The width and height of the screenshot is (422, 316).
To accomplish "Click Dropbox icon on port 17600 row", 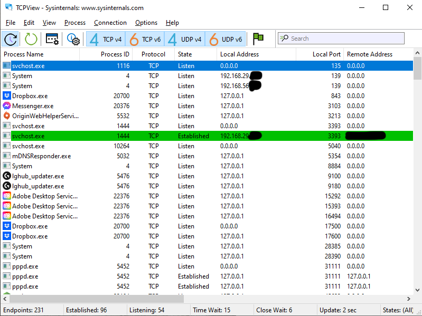I will (x=7, y=236).
